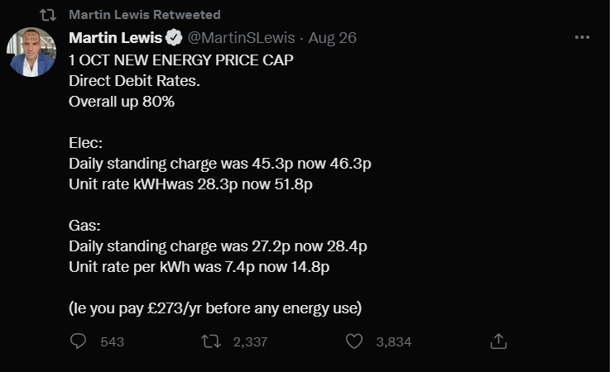Screen dimensions: 610x372
Task: Retweet using the arrows icon below the tweet
Action: [x=212, y=341]
